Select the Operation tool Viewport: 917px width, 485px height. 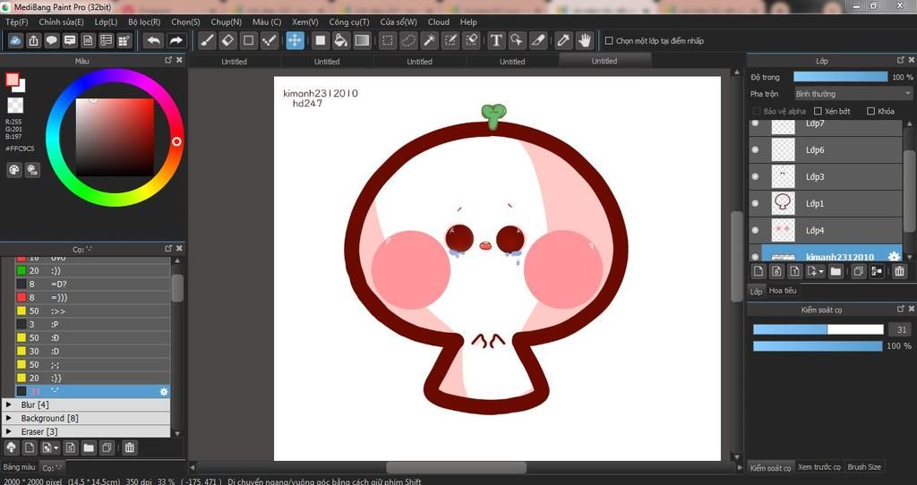tap(517, 40)
